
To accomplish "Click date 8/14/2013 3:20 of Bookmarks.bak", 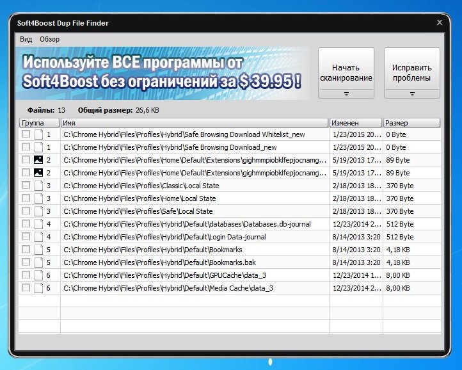I will tap(356, 262).
